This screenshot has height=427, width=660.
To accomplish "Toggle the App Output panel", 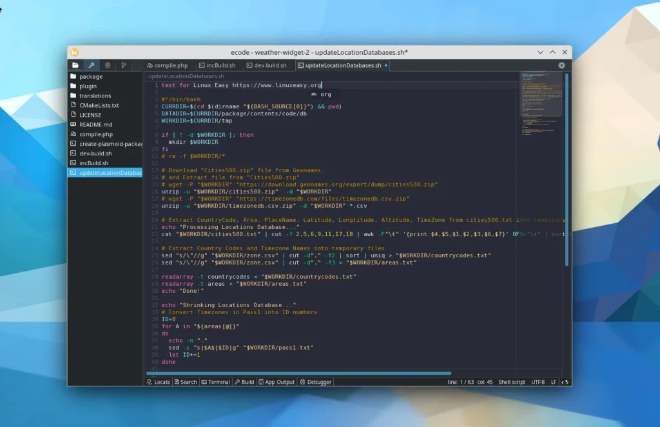I will pyautogui.click(x=276, y=382).
